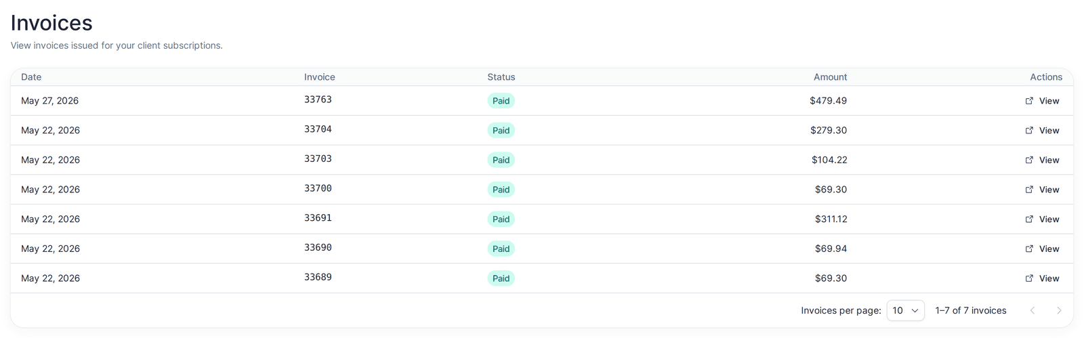Click the Paid badge for invoice 33704
This screenshot has height=338, width=1084.
[501, 130]
